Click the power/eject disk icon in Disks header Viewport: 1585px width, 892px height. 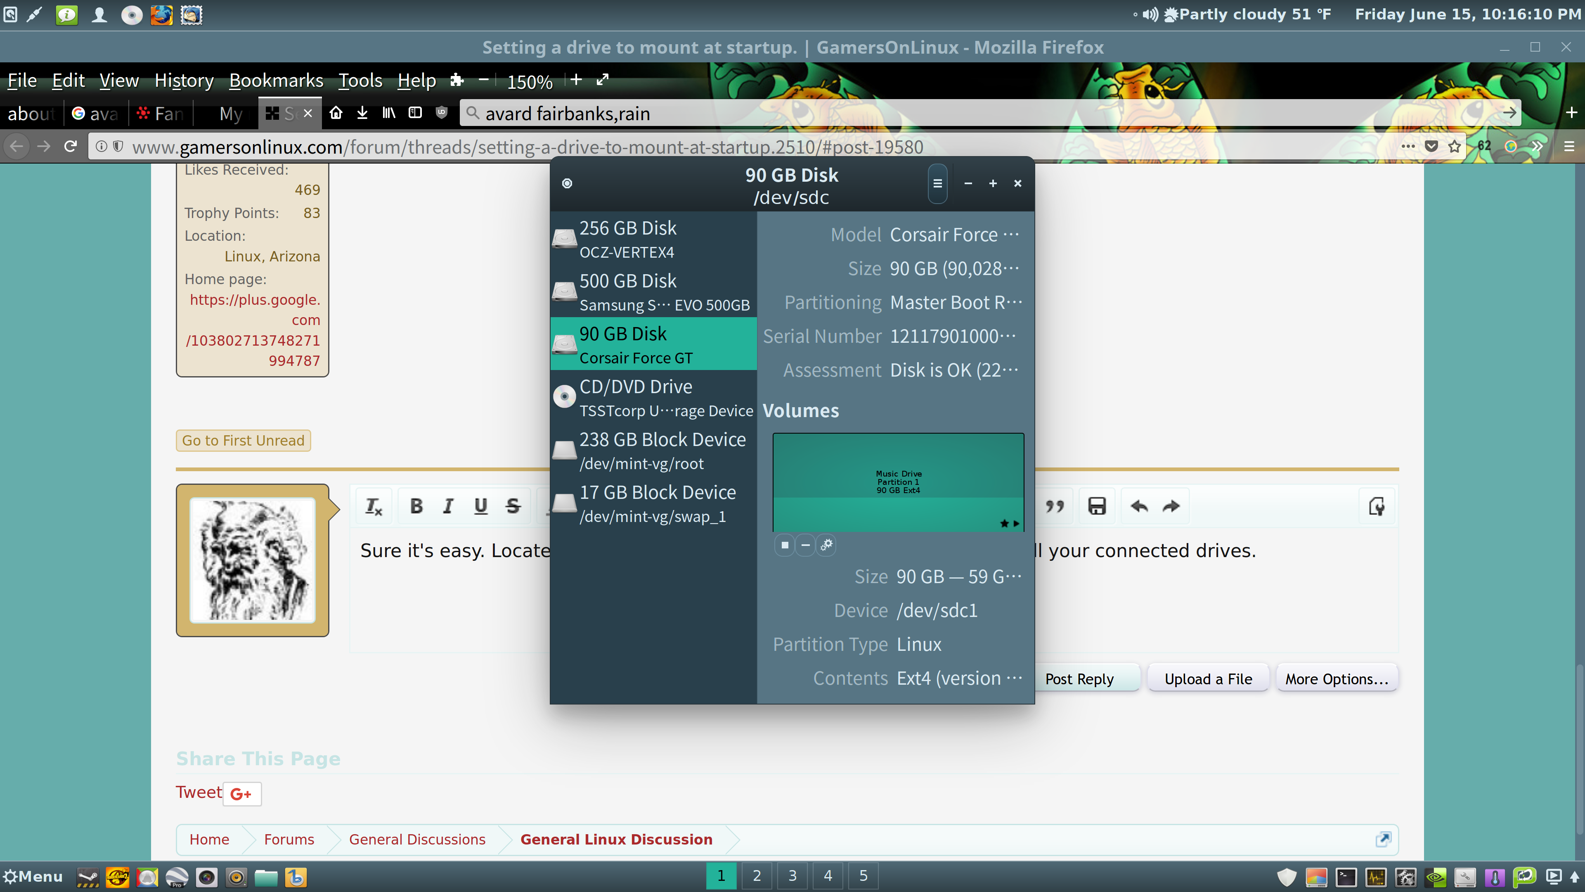point(567,183)
